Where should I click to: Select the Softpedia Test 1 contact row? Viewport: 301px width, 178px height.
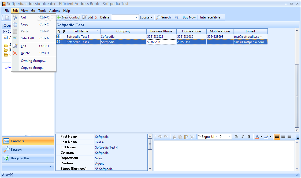162,37
